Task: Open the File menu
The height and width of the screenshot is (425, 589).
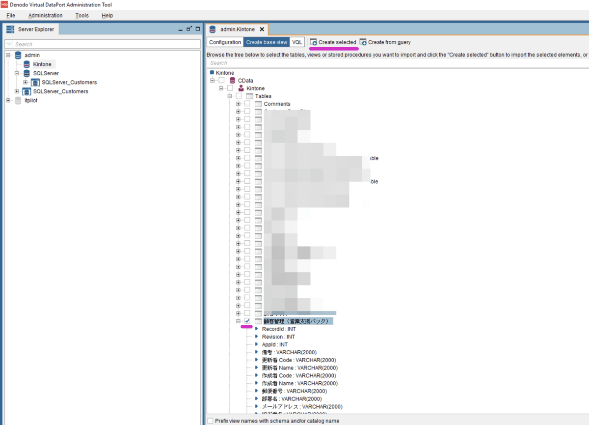Action: pos(11,16)
